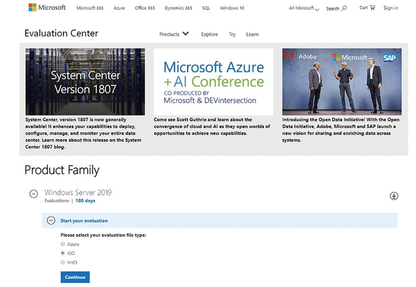Open the Adobe Microsoft SAP banner image
416x287 pixels.
coord(342,82)
